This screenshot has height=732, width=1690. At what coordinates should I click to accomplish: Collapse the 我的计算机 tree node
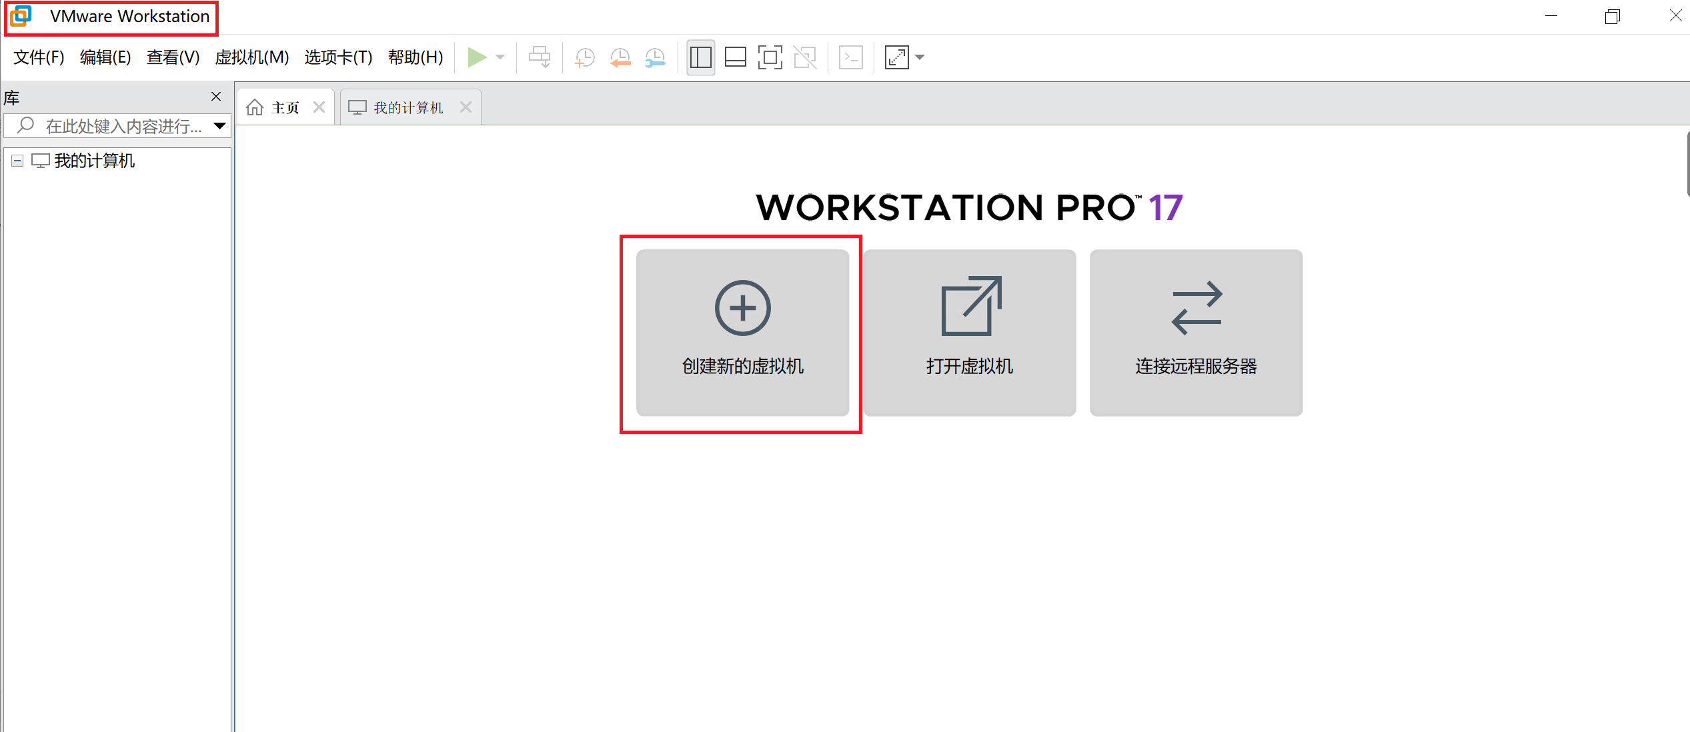point(17,161)
